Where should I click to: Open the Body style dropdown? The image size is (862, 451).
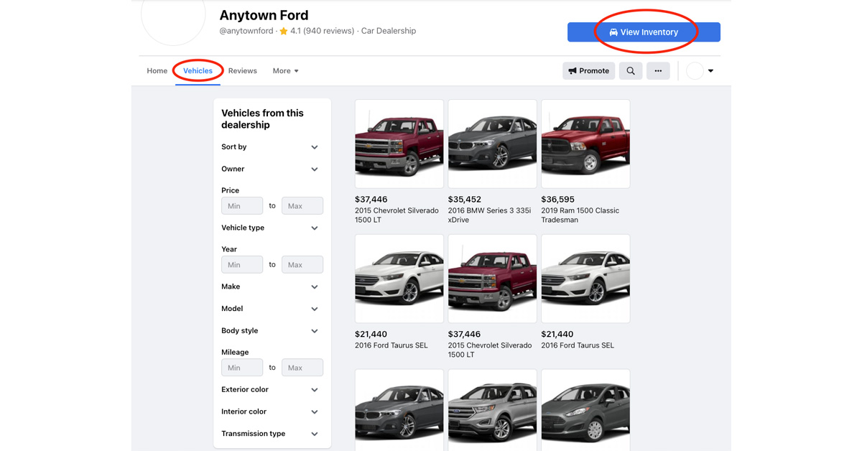click(x=314, y=330)
